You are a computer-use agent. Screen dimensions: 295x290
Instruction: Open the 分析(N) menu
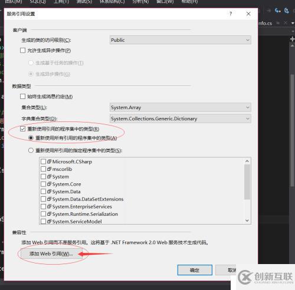[x=140, y=2]
